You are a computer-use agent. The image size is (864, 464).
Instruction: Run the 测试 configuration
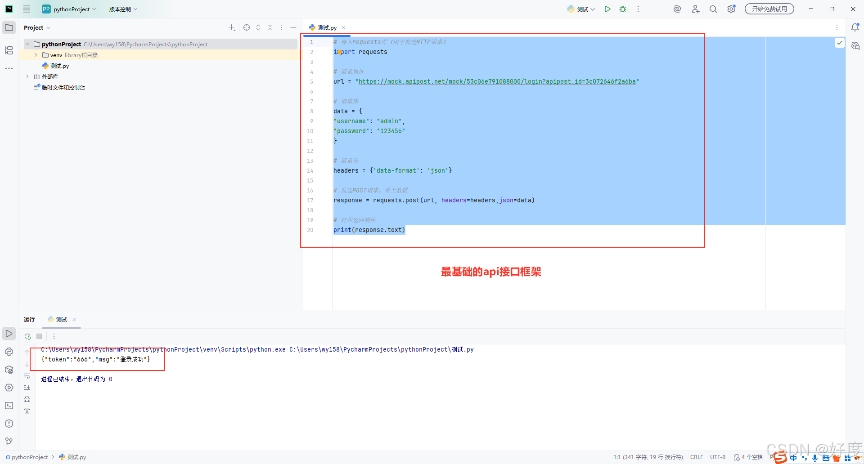click(607, 9)
